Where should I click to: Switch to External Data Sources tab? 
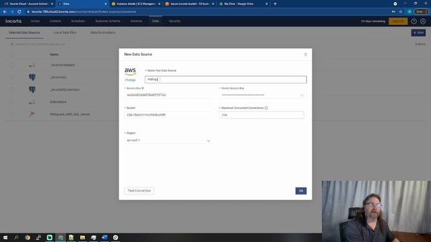coord(24,33)
